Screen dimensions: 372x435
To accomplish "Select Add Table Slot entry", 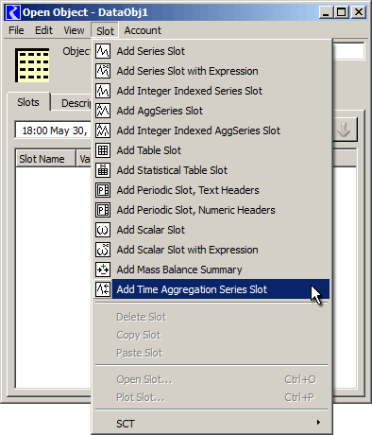I will 211,150.
